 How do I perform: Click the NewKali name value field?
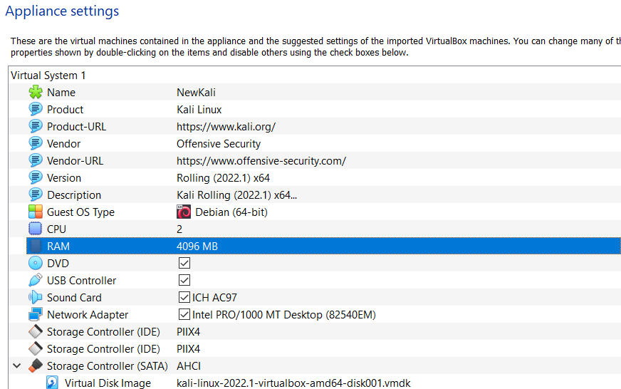pyautogui.click(x=196, y=93)
